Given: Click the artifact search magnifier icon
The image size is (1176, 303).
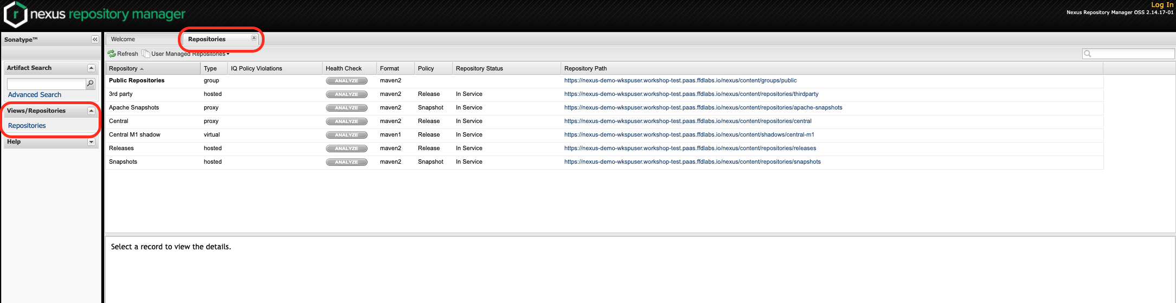Looking at the screenshot, I should coord(91,83).
